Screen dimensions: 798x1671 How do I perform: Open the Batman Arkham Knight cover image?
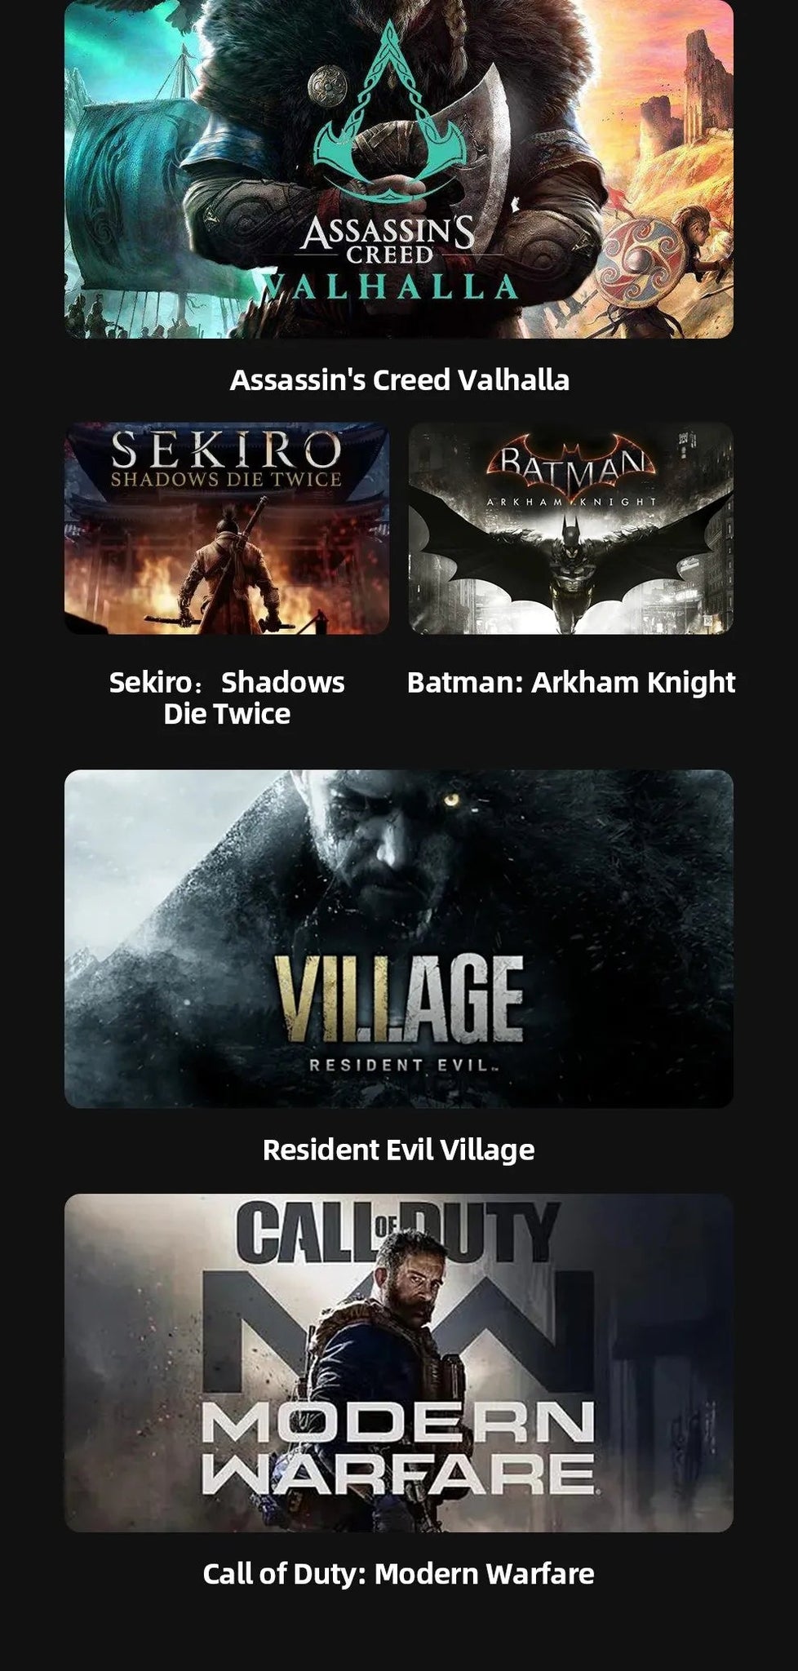[x=571, y=528]
